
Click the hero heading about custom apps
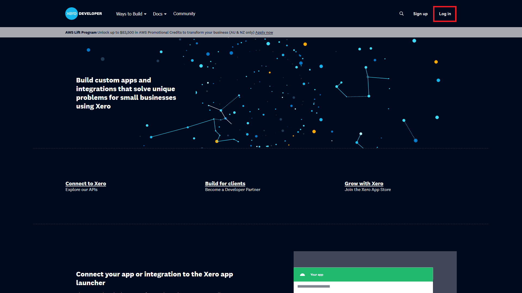tap(126, 93)
